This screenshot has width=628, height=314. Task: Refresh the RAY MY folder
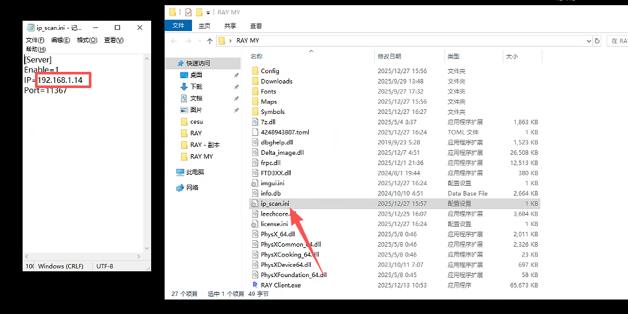[597, 41]
